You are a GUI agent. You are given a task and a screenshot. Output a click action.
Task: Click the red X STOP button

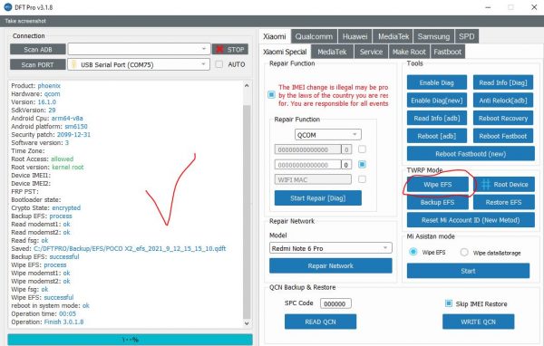[x=230, y=50]
